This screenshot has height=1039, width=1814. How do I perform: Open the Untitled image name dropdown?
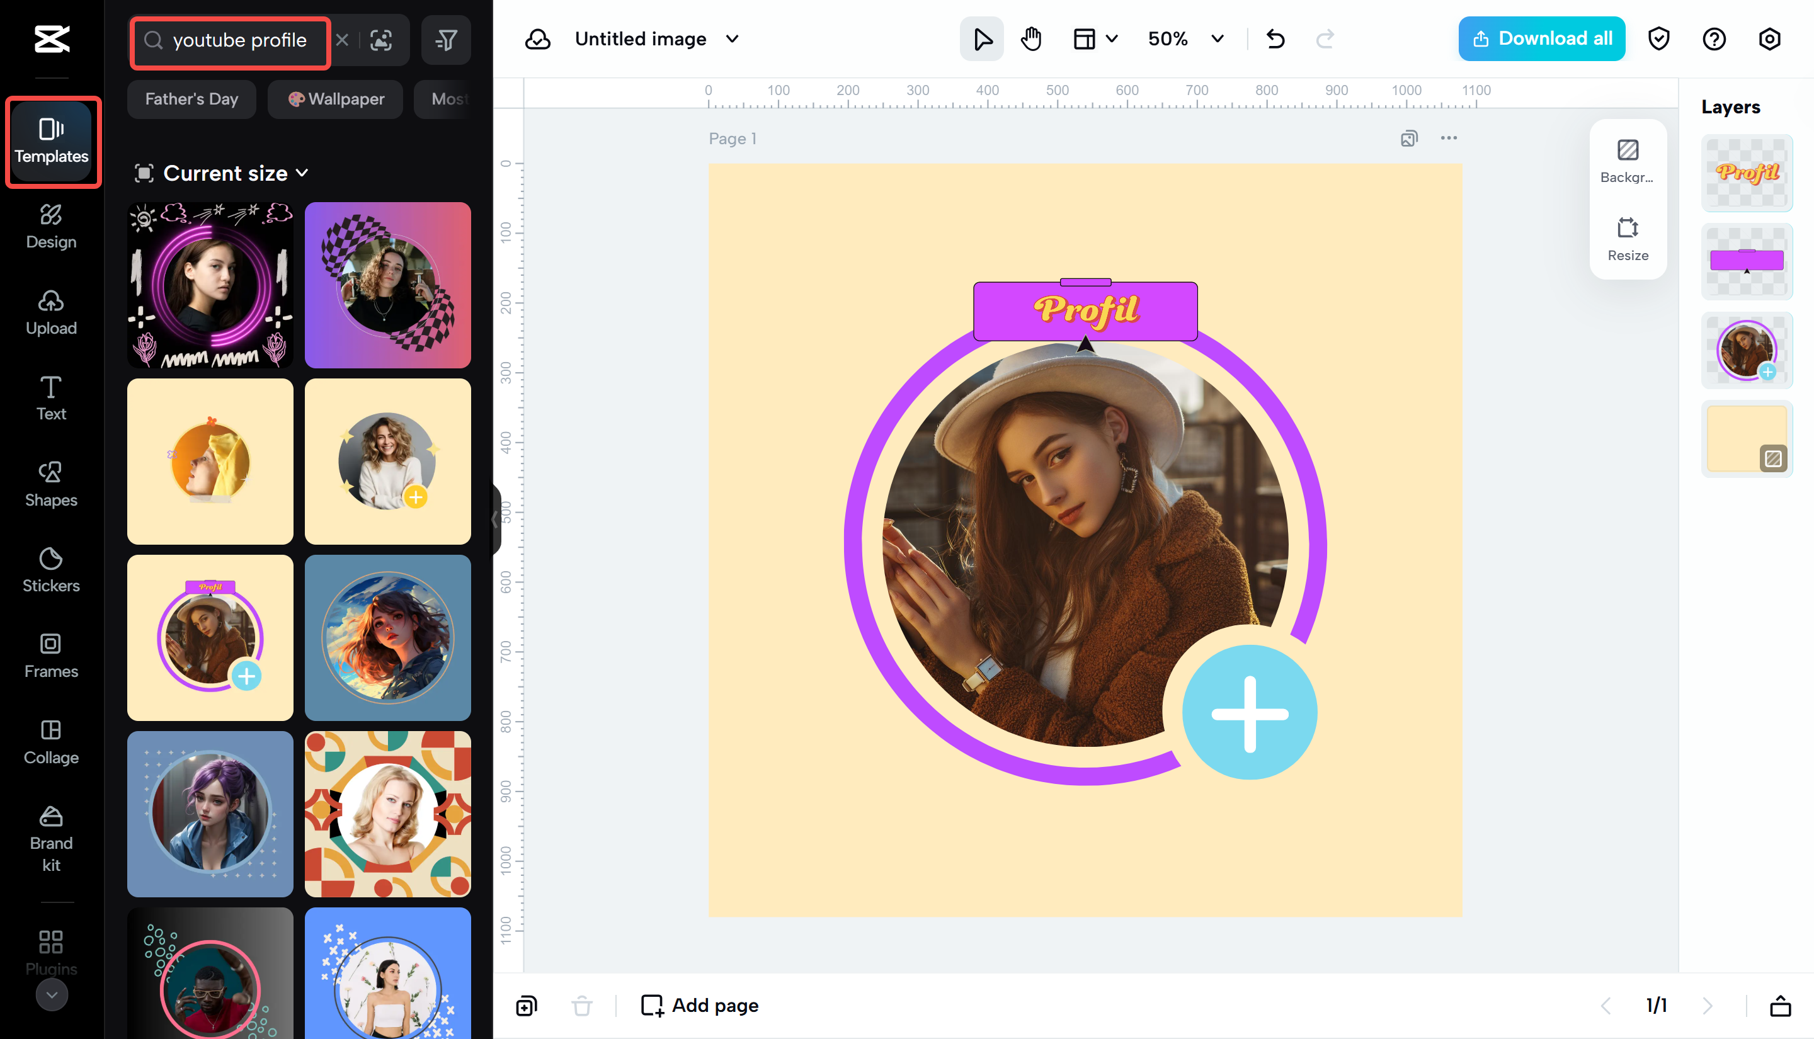(732, 38)
